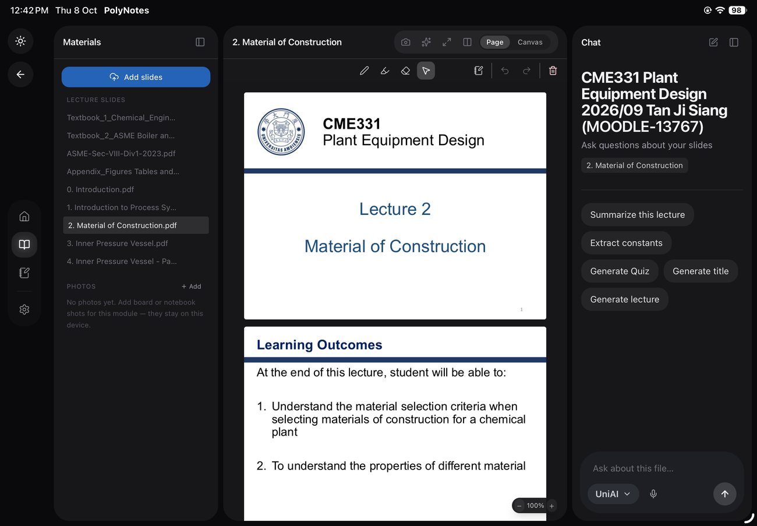Focus the Ask about this file input
Viewport: 757px width, 526px height.
pos(662,468)
